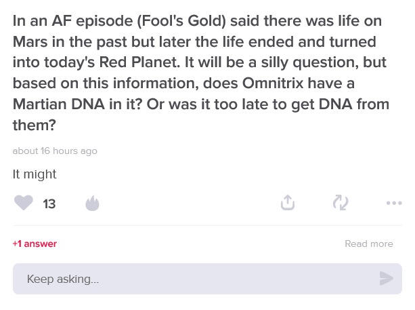Screen dimensions: 415x310
Task: Click the "It might" answer text
Action: (x=35, y=174)
